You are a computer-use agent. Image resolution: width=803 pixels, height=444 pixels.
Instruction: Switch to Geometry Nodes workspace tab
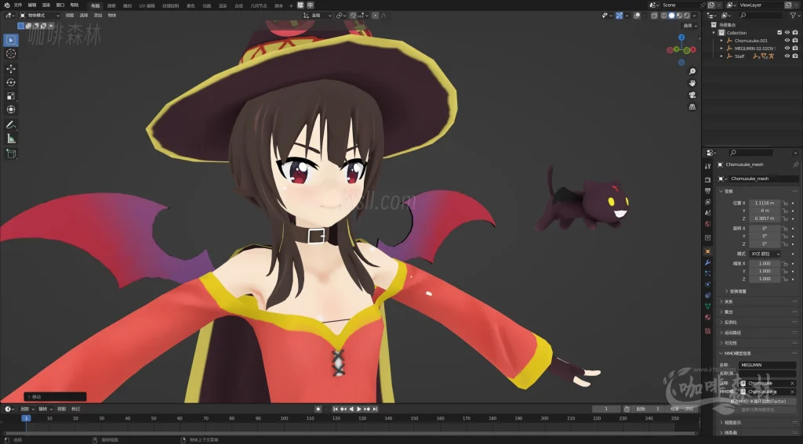pyautogui.click(x=259, y=5)
